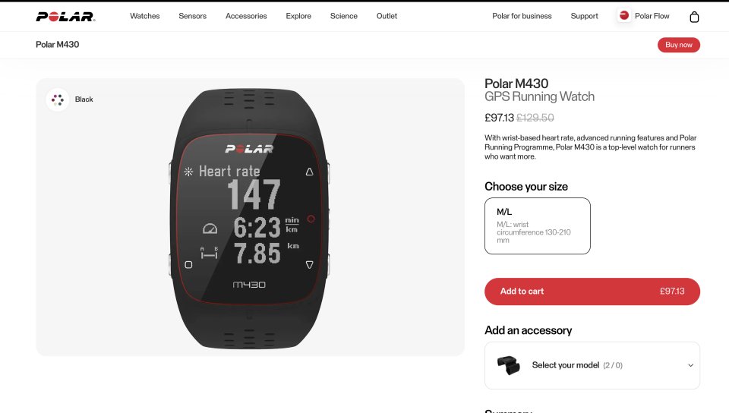Expand the Select your model dropdown chevron

pyautogui.click(x=690, y=365)
